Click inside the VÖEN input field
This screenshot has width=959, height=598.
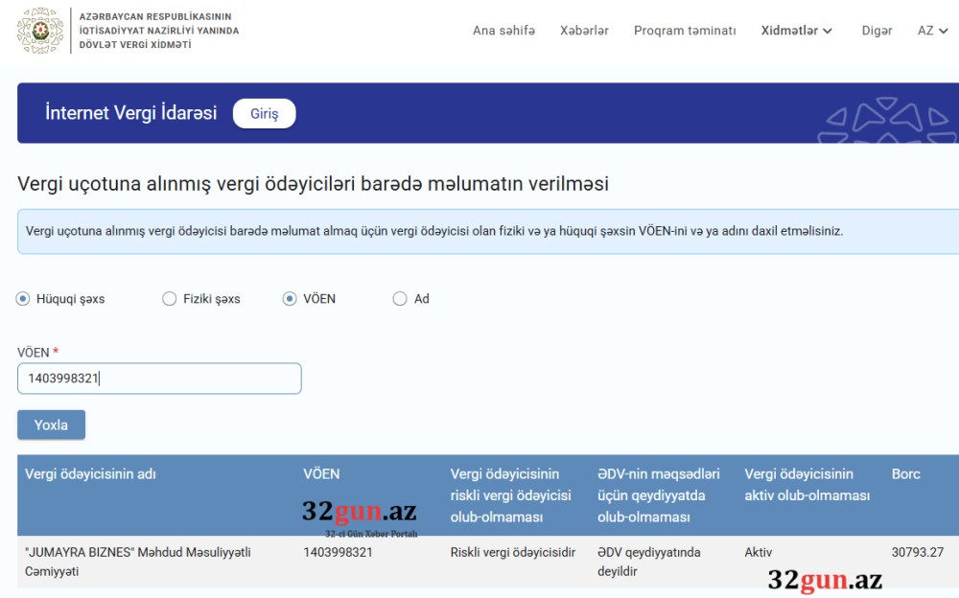coord(159,379)
